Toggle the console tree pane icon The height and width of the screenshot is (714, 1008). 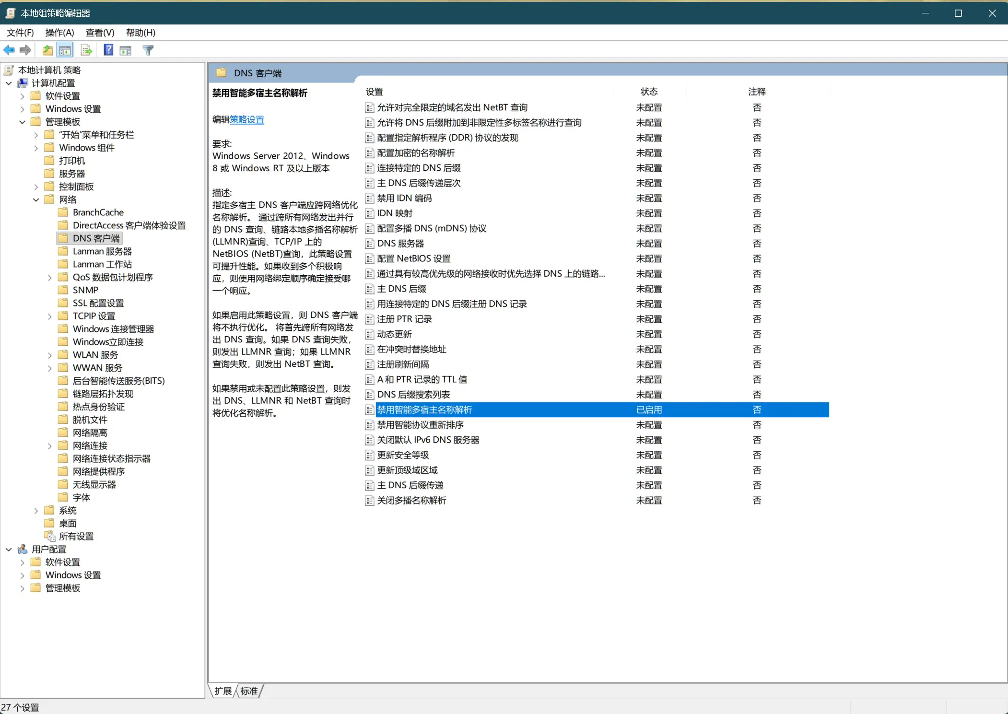pos(65,50)
